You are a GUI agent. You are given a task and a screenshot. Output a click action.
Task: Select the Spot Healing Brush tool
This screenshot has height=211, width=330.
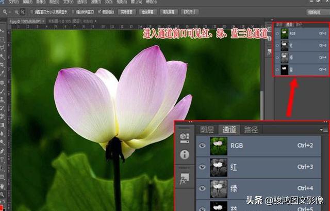(2, 82)
